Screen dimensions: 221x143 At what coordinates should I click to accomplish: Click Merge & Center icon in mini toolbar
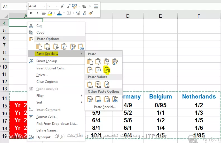[96, 6]
